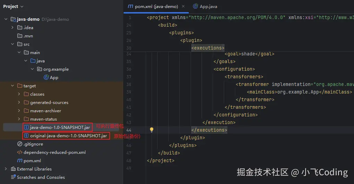Viewport: 354px width, 184px height.
Task: Collapse the target folder
Action: (x=12, y=86)
